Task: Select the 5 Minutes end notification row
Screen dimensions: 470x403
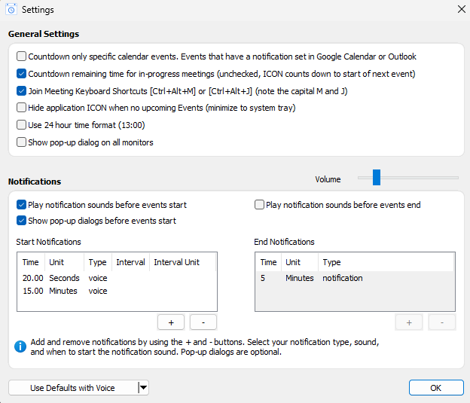Action: (x=355, y=278)
